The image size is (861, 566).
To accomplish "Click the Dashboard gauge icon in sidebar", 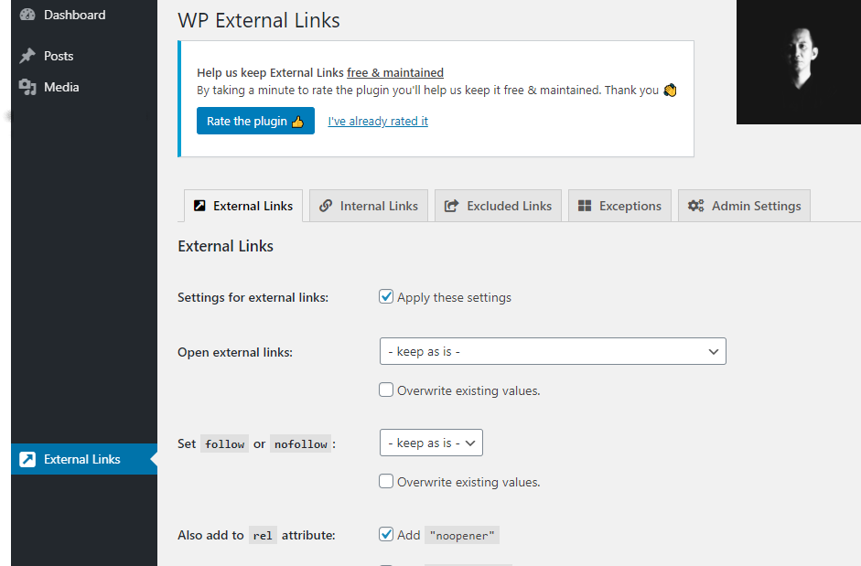I will point(27,15).
